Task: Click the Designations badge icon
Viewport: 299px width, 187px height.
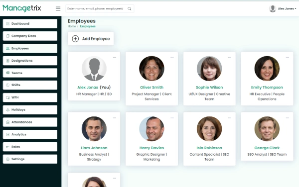Action: tap(7, 61)
